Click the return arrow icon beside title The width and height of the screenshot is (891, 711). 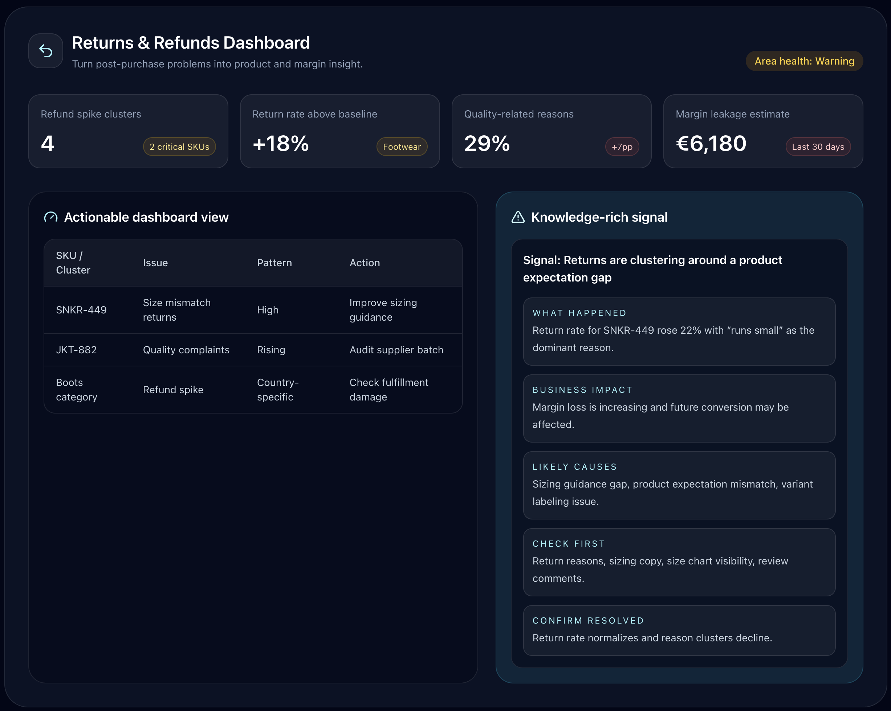tap(45, 51)
